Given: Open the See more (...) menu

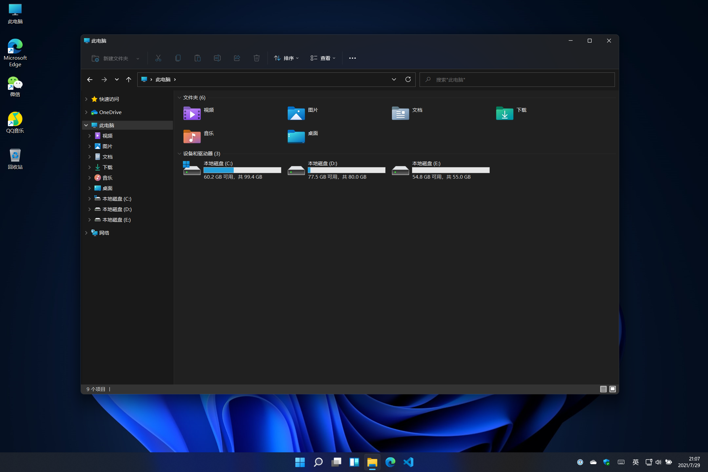Looking at the screenshot, I should (352, 58).
